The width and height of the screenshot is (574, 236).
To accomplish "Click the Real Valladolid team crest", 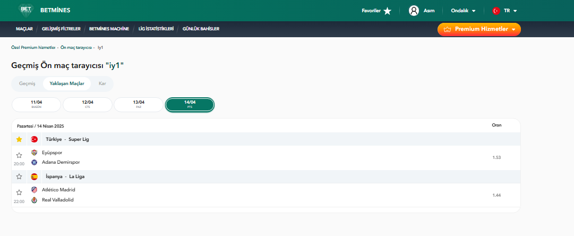I will (34, 200).
